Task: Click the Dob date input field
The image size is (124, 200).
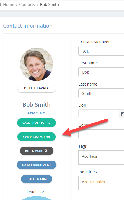Action: coord(99,114)
